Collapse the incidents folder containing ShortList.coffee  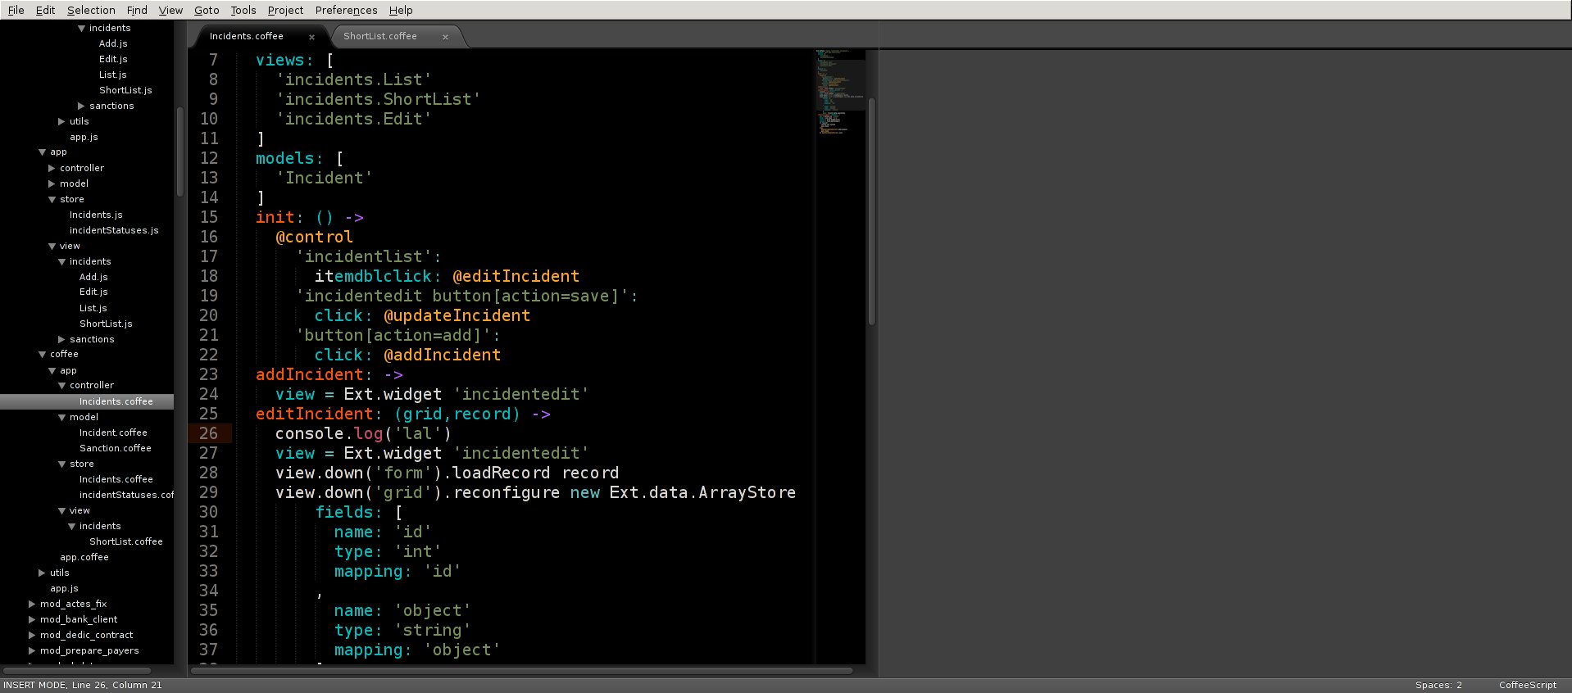tap(72, 526)
